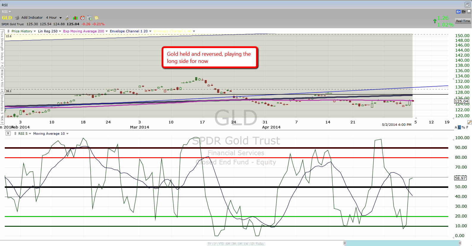Click the GLD ticker symbol
Image resolution: width=472 pixels, height=246 pixels.
tap(7, 18)
